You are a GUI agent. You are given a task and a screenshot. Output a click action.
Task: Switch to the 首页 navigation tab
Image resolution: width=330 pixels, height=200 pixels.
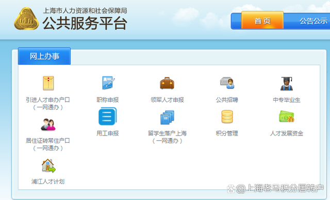pos(262,21)
